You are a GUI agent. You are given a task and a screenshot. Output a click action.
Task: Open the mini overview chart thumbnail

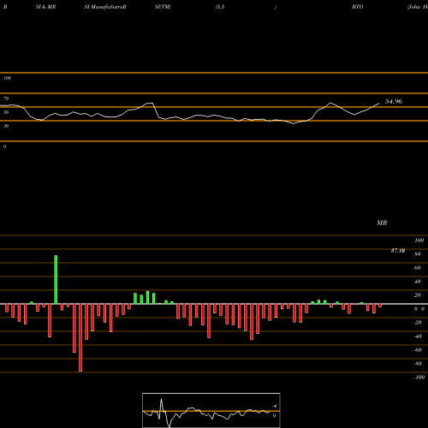[x=211, y=410]
